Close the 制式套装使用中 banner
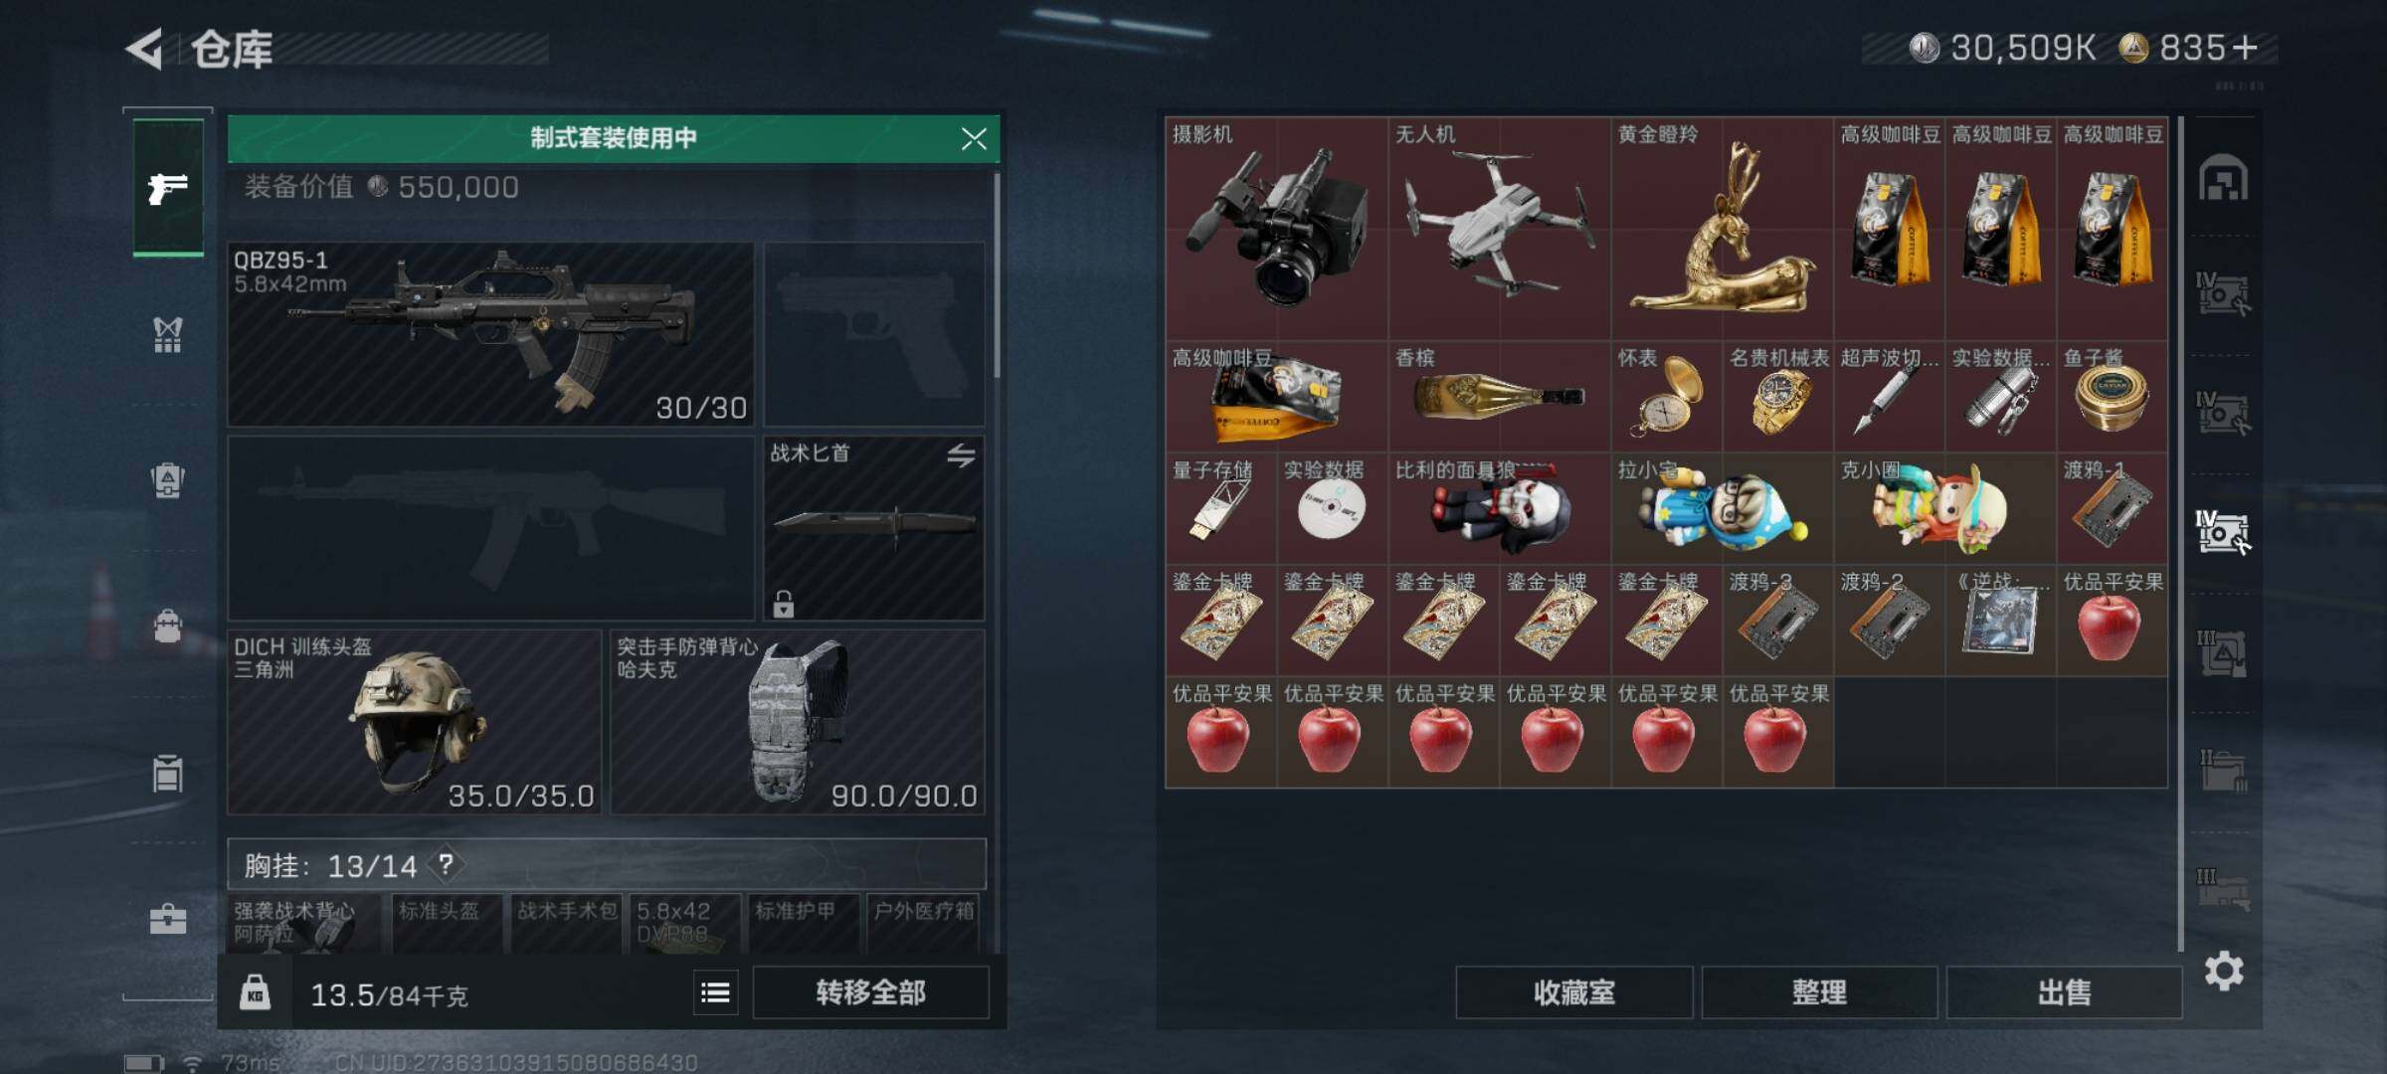Screen dimensions: 2387x1074 tap(974, 138)
